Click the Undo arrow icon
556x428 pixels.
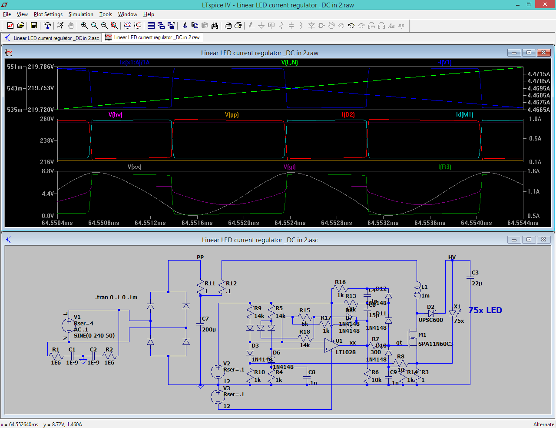point(351,26)
